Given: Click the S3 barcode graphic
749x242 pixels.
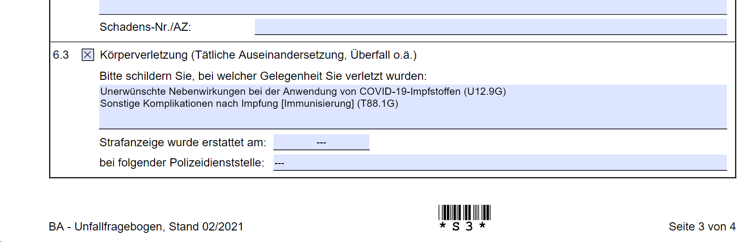Looking at the screenshot, I should 464,212.
